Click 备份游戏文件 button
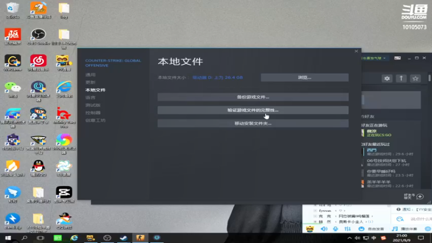This screenshot has width=432, height=243. (x=253, y=97)
